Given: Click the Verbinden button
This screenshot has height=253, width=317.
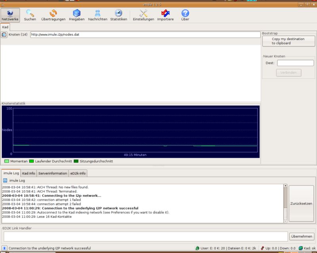Looking at the screenshot, I should tap(288, 73).
